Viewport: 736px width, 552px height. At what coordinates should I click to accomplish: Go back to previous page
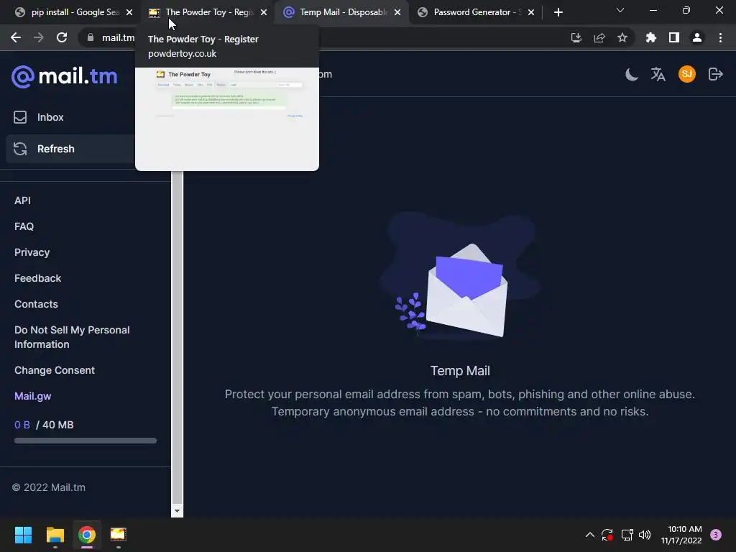(16, 37)
